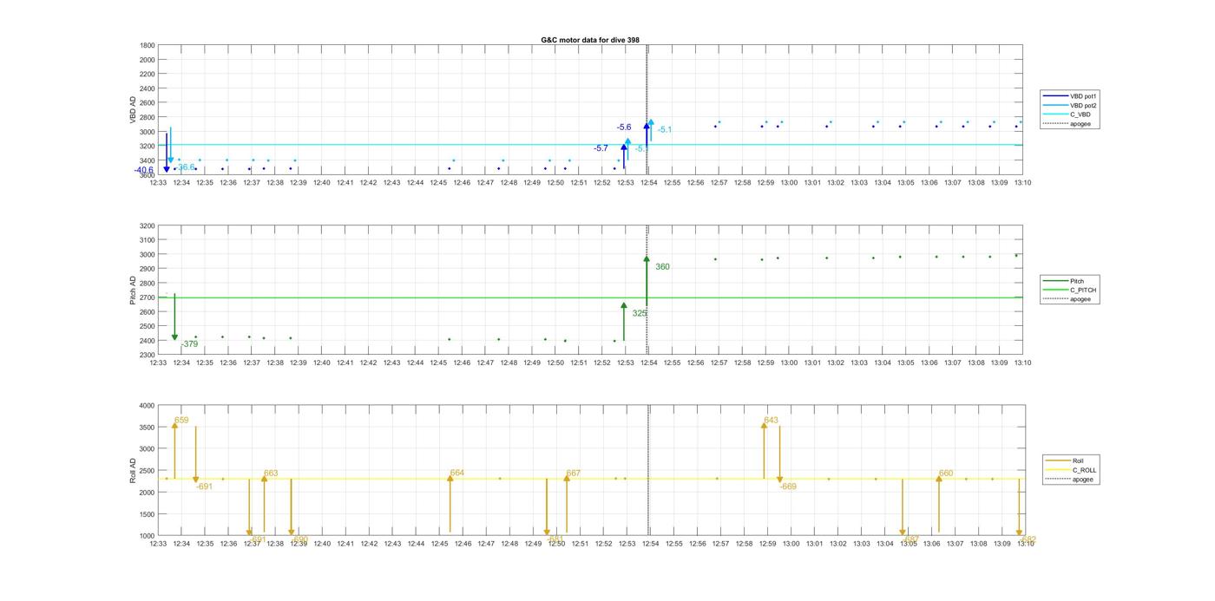Click the '-5.6' VBD data label

tap(624, 127)
